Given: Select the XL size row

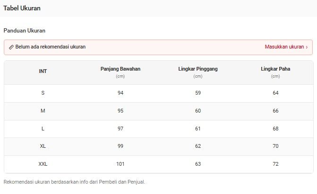Looking at the screenshot, I should tap(43, 146).
